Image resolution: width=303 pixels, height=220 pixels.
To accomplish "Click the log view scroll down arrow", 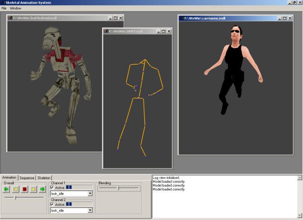I will (x=300, y=215).
